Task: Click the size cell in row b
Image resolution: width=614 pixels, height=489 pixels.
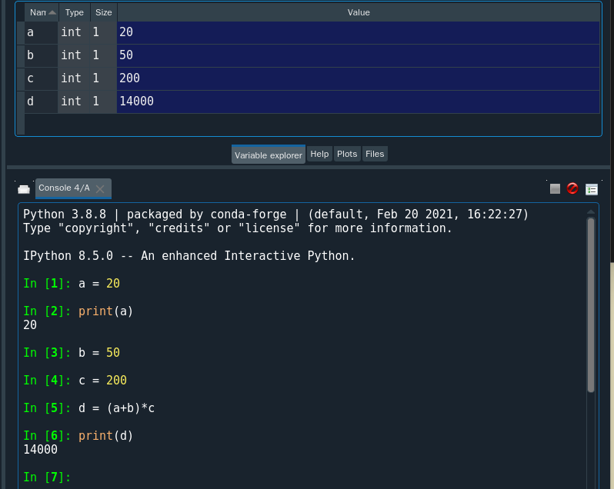Action: pos(103,55)
